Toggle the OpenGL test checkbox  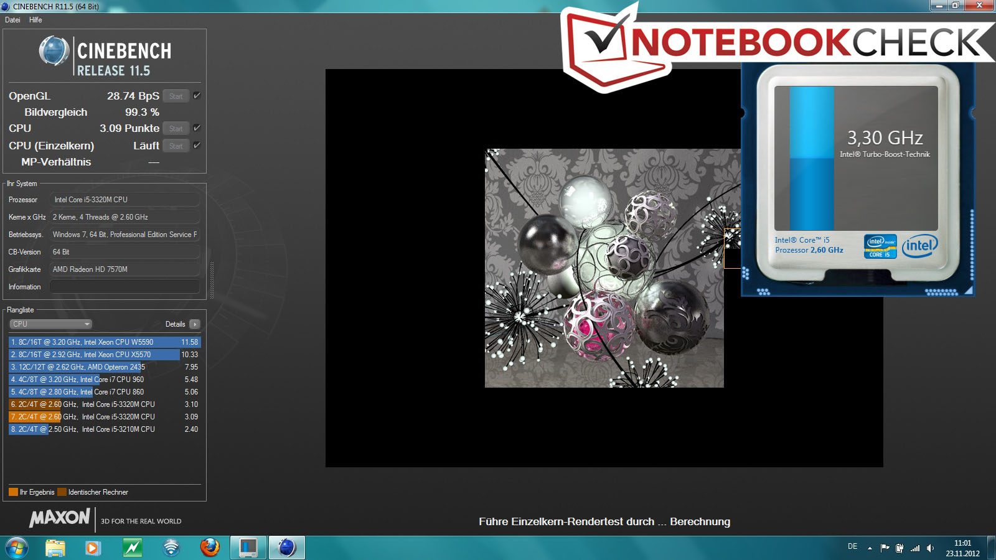(x=197, y=95)
